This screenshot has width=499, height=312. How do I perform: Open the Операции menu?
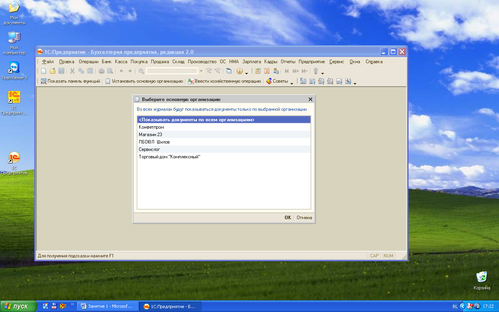click(x=88, y=62)
